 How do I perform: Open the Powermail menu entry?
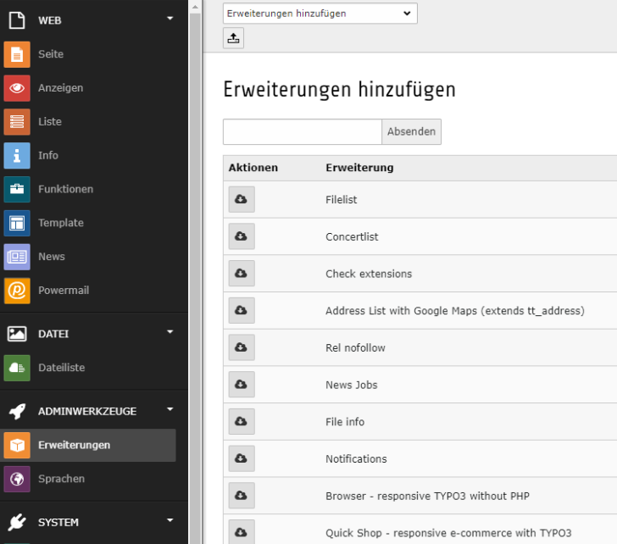point(64,291)
